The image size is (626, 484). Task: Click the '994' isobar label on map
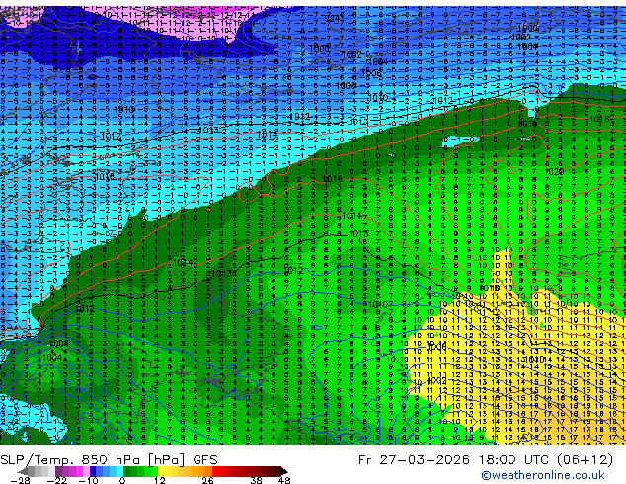[332, 19]
